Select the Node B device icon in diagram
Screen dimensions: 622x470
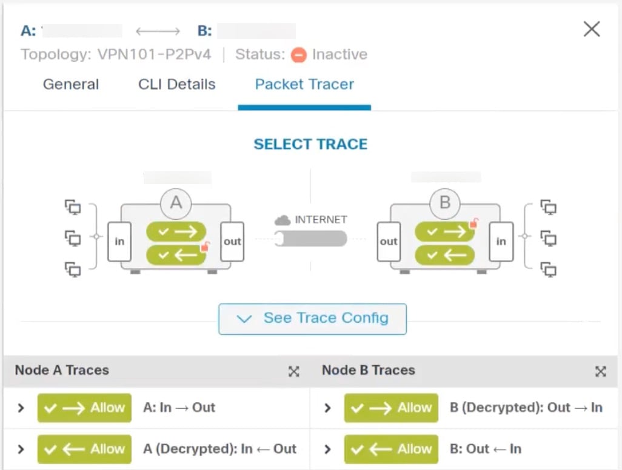coord(444,204)
